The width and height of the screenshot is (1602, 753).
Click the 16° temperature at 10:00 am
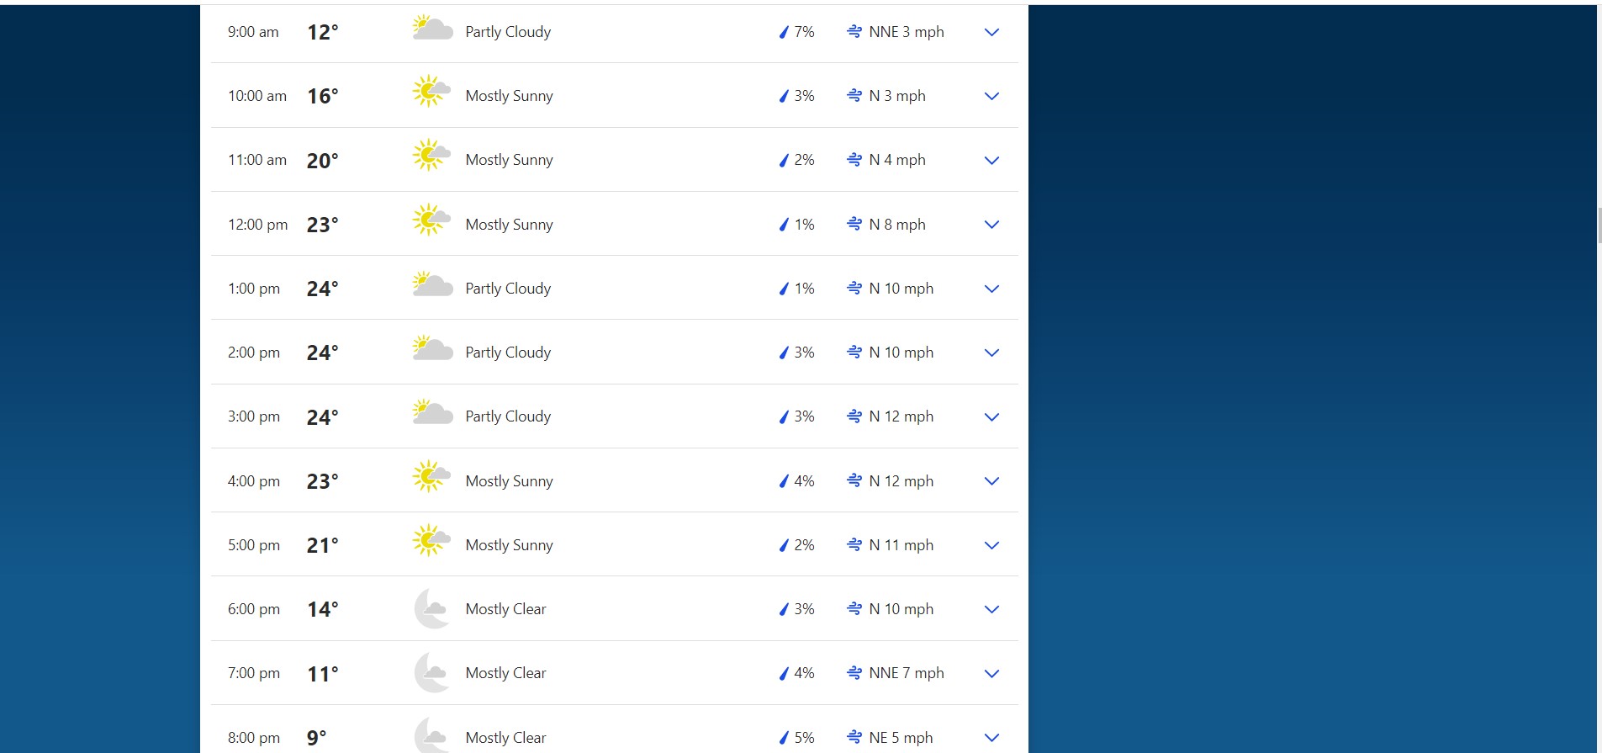click(x=323, y=96)
